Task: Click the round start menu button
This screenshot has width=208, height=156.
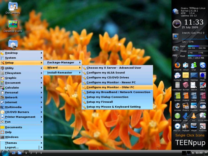Action: pos(5,153)
